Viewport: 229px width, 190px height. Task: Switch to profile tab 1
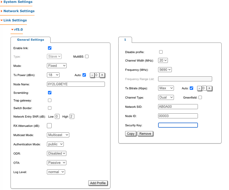(x=125, y=40)
